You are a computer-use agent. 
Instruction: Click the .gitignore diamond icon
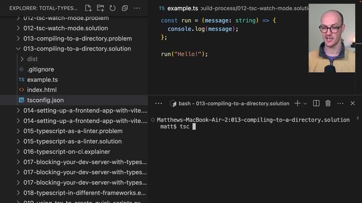coord(21,69)
